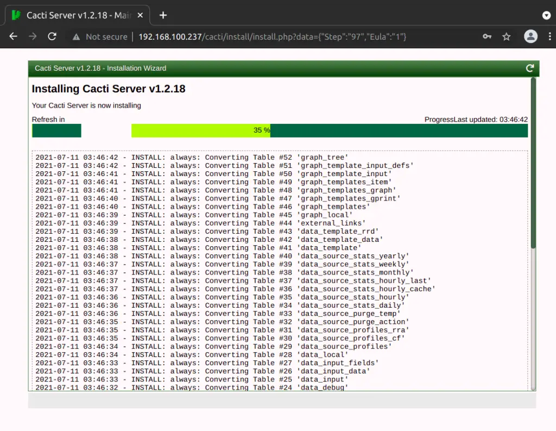
Task: Reload the page using the browser reload button
Action: coord(52,36)
